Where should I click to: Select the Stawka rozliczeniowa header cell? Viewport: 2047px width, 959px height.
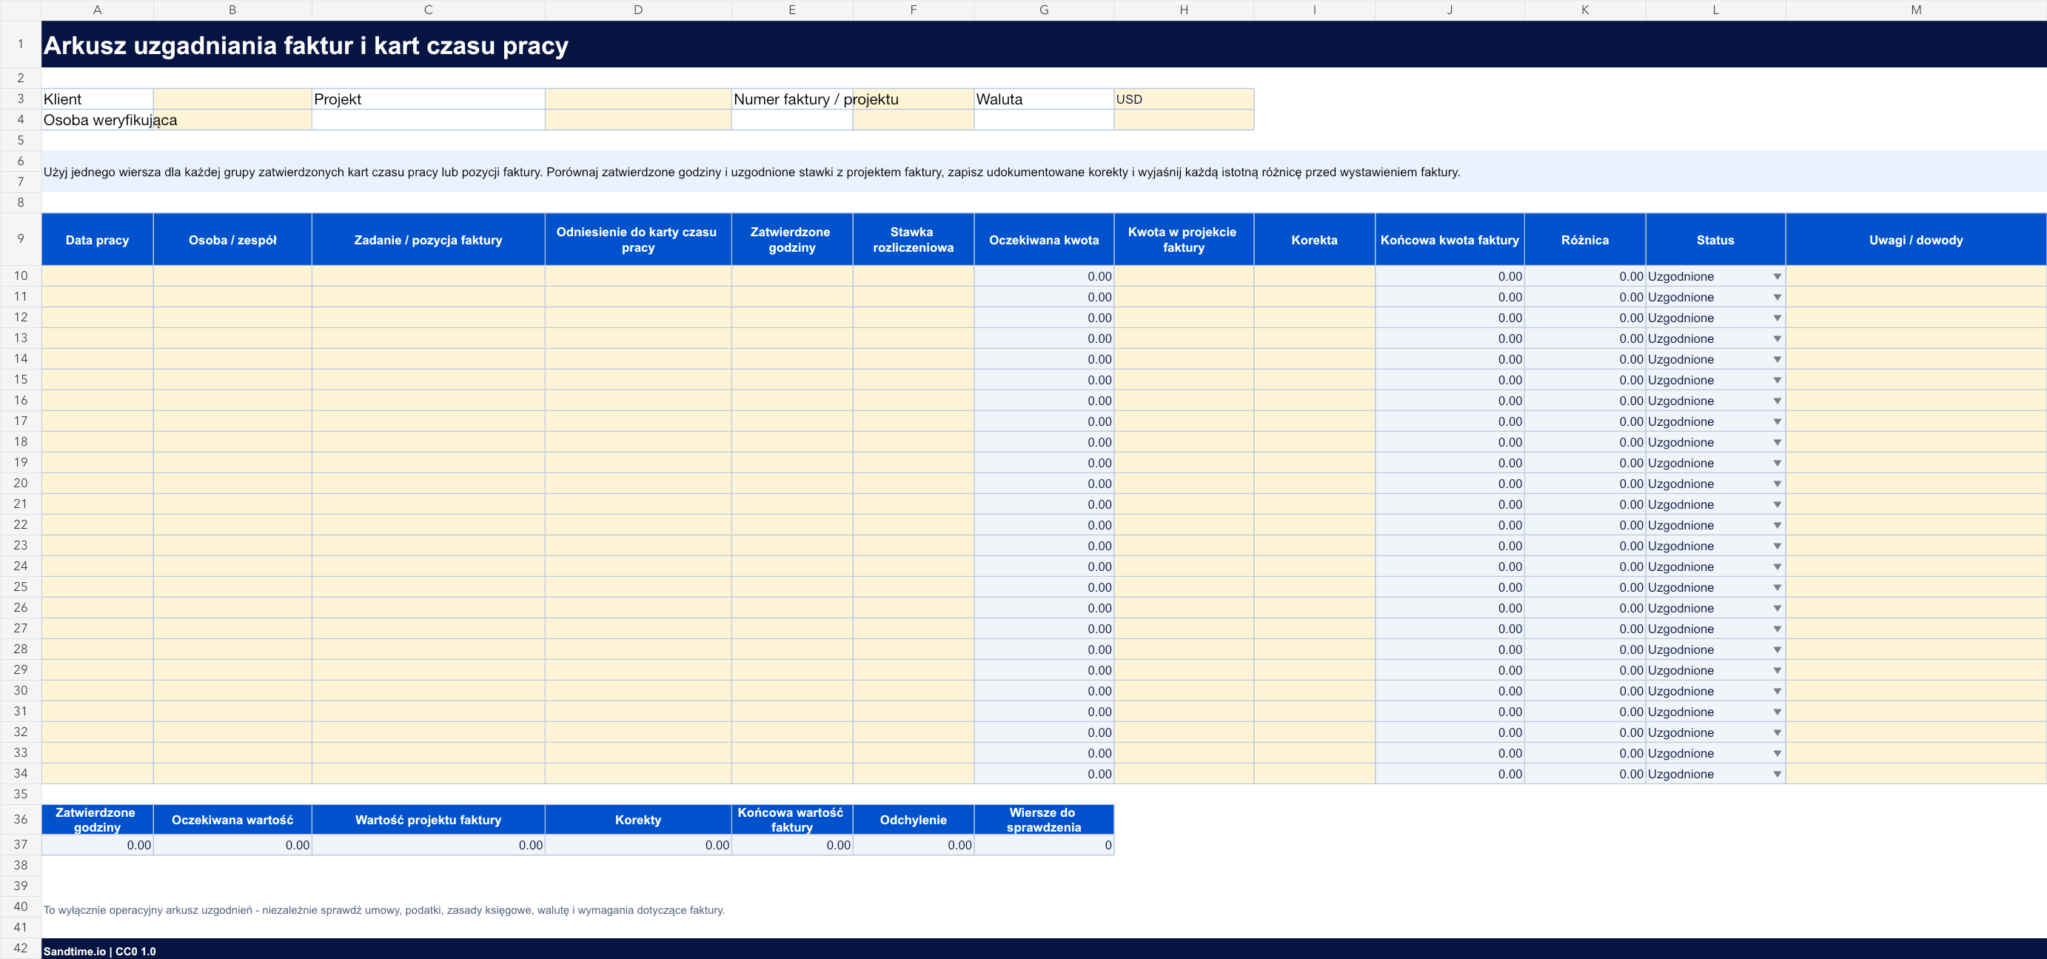(x=913, y=239)
